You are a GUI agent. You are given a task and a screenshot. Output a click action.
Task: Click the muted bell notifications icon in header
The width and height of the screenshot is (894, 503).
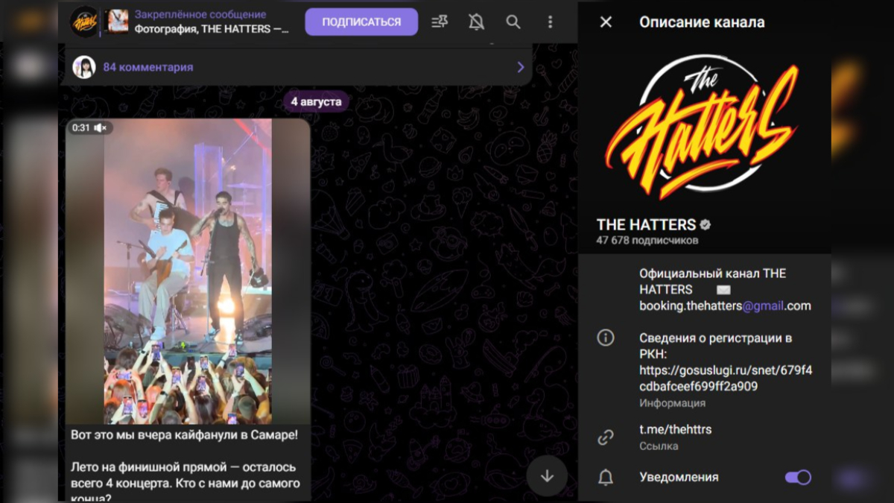pos(477,22)
